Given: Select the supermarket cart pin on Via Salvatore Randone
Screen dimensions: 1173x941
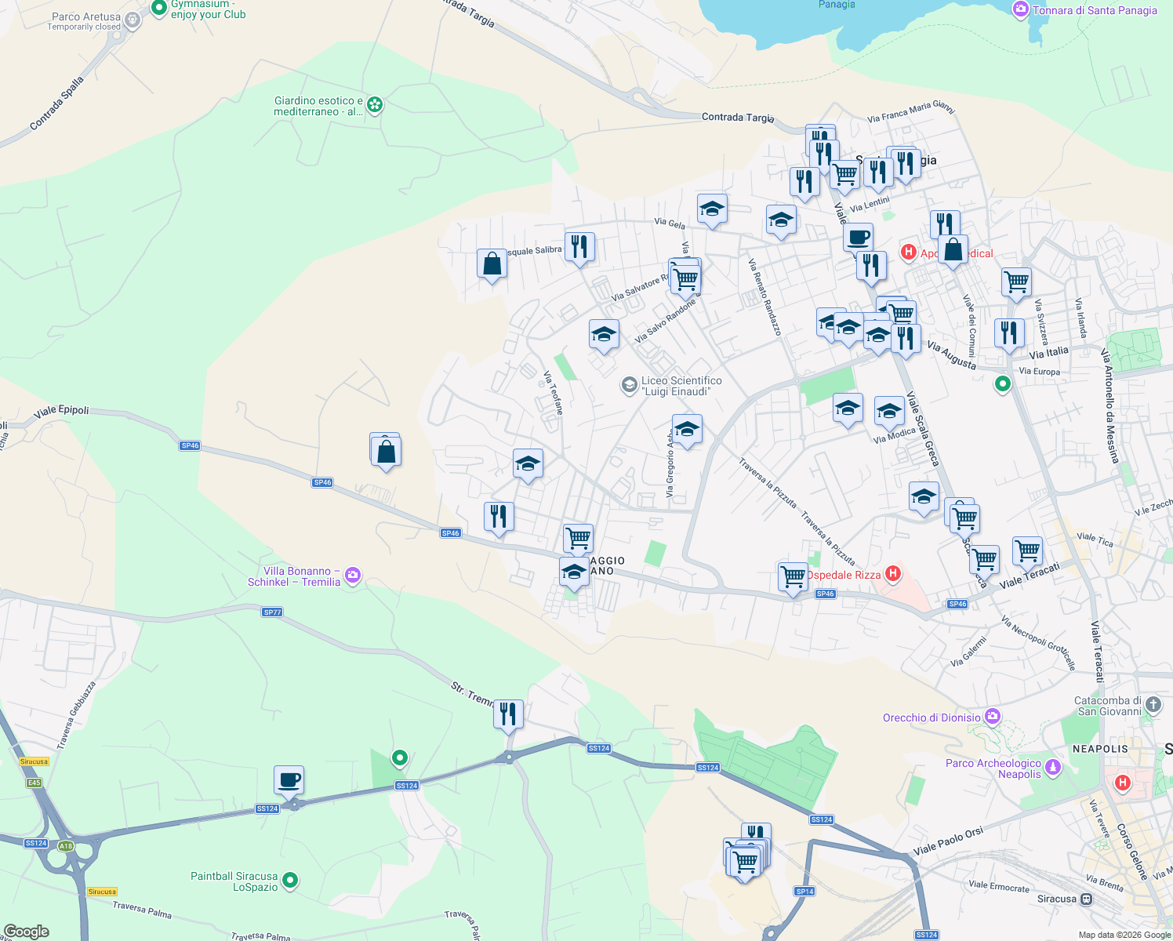Looking at the screenshot, I should (x=685, y=277).
